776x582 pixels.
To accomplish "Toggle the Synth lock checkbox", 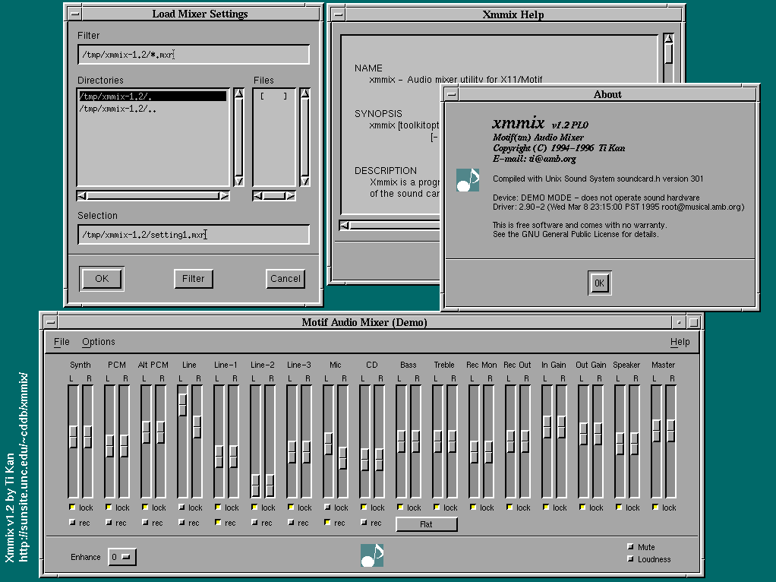I will 72,507.
